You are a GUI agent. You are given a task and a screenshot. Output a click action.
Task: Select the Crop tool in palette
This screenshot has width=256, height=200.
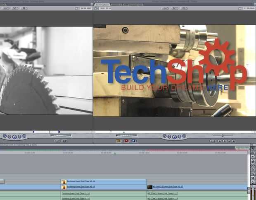point(253,178)
